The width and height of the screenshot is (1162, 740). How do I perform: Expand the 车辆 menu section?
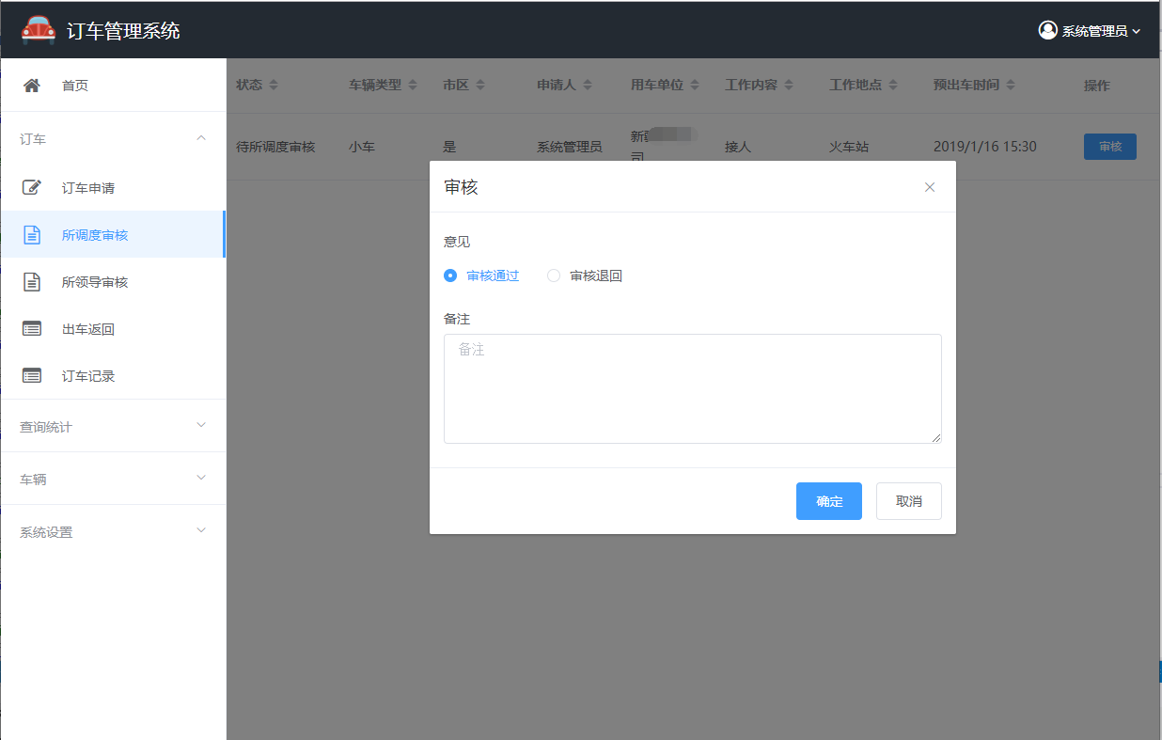pos(200,479)
